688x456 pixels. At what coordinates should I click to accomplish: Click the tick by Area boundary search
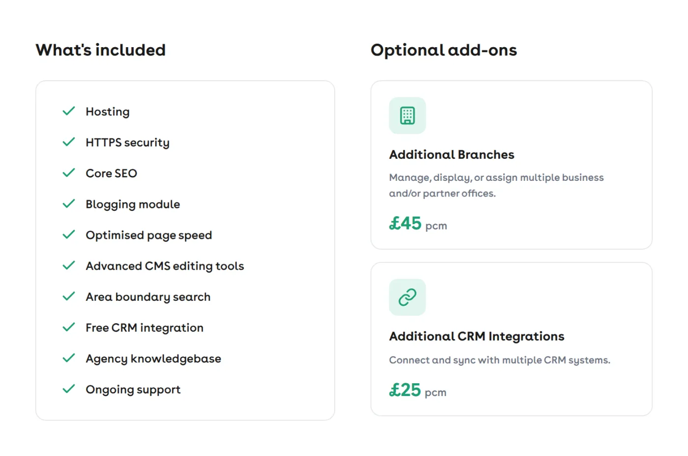(69, 296)
